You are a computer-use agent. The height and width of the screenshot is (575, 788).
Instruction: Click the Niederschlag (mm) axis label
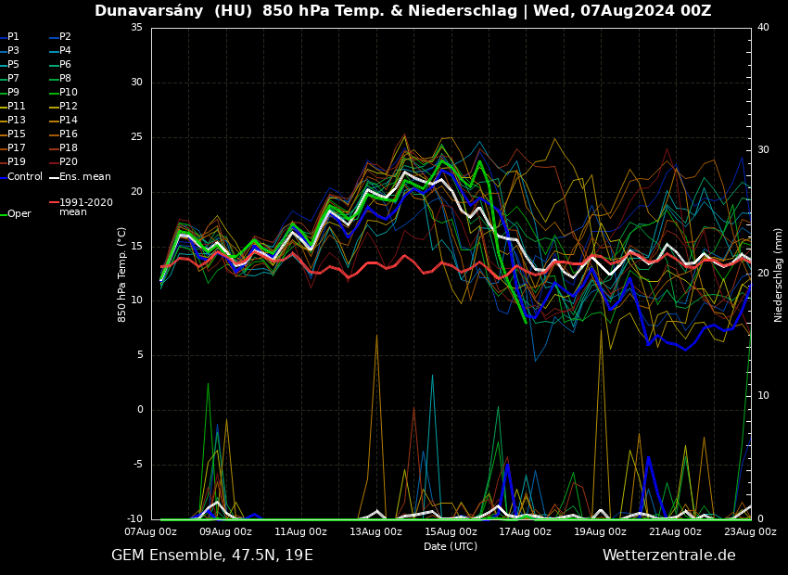(x=779, y=274)
